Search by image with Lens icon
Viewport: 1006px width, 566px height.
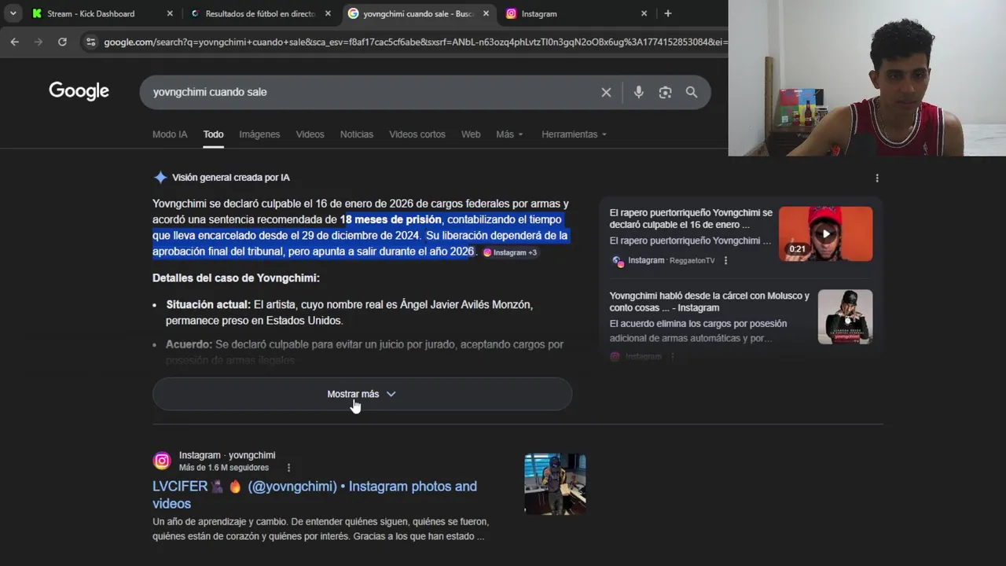(665, 92)
